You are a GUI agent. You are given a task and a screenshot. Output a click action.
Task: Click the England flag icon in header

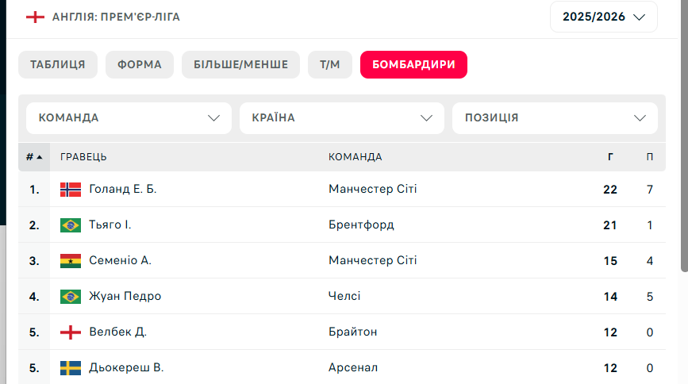click(x=35, y=17)
